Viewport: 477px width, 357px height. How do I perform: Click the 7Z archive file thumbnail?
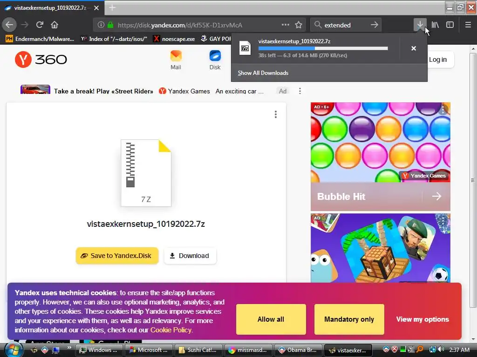146,173
